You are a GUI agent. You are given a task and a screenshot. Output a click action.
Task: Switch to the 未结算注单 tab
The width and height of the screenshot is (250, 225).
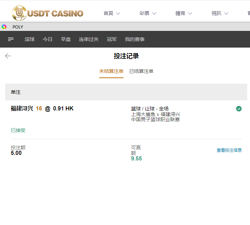(x=111, y=71)
